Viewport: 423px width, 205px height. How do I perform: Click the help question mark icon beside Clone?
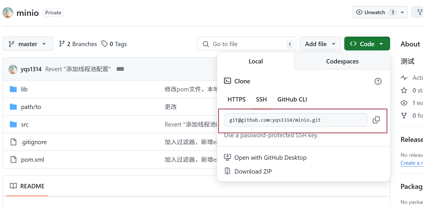378,81
